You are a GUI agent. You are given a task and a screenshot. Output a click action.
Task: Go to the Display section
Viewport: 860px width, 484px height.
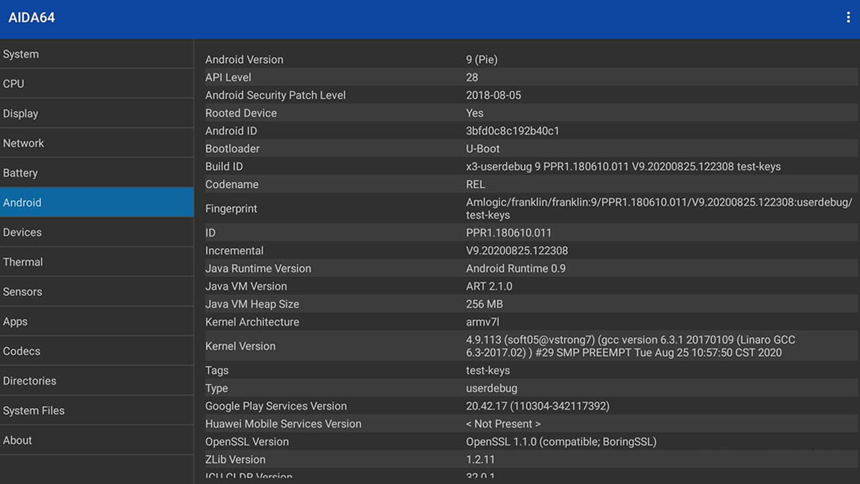(97, 113)
